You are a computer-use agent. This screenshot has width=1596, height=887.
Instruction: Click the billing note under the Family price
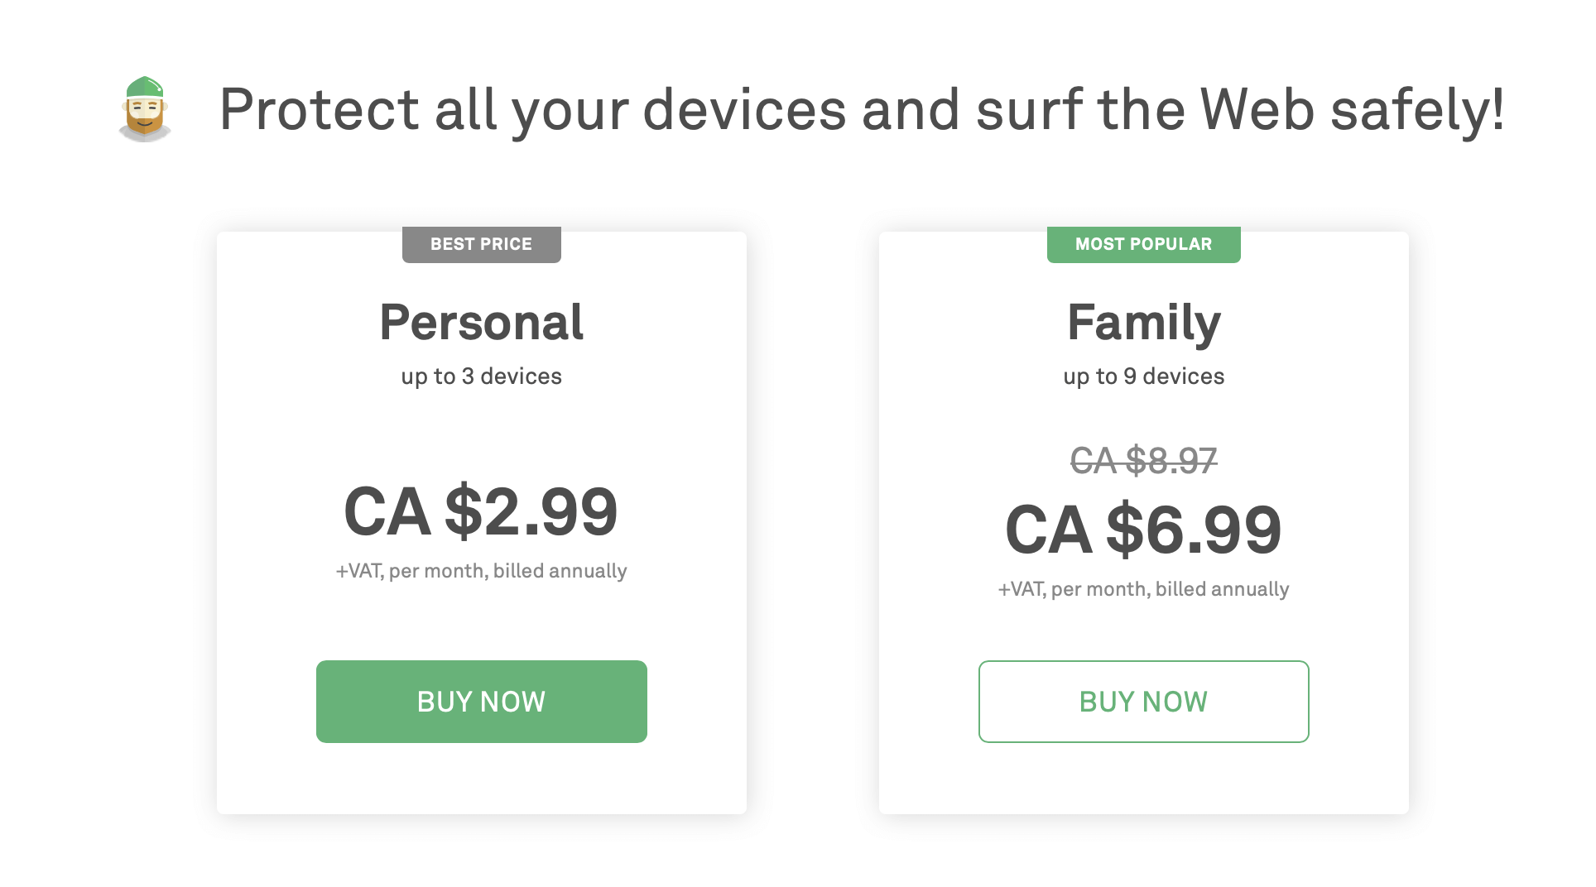(1143, 589)
